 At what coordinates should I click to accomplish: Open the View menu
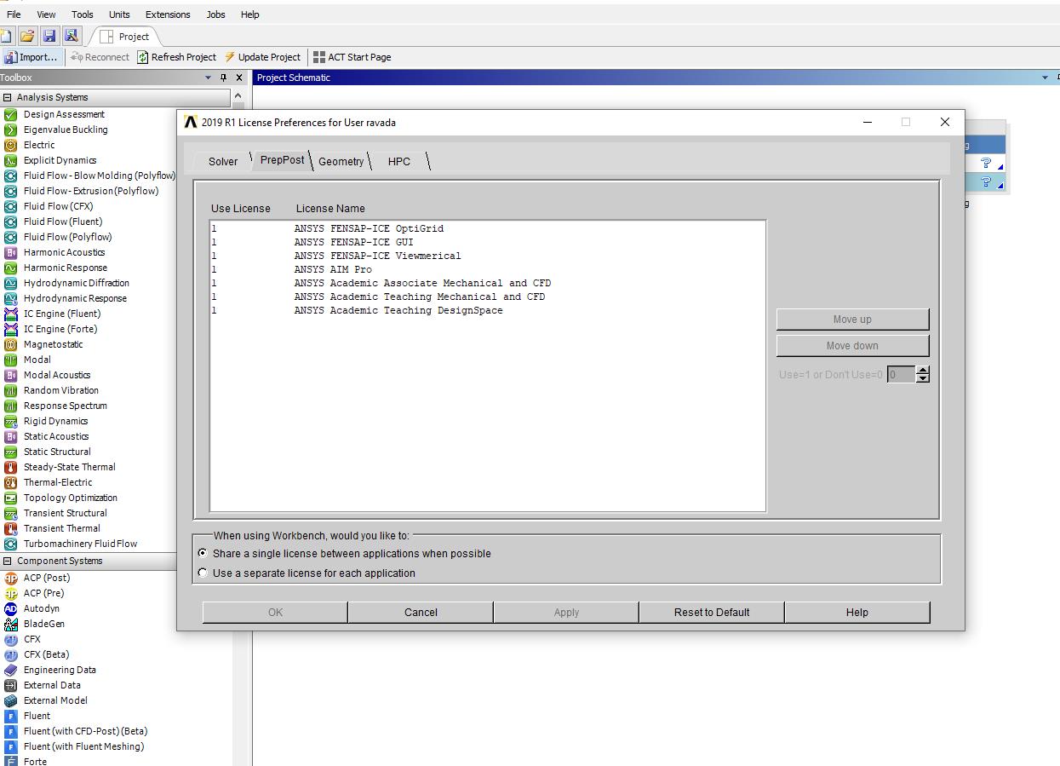pos(46,14)
